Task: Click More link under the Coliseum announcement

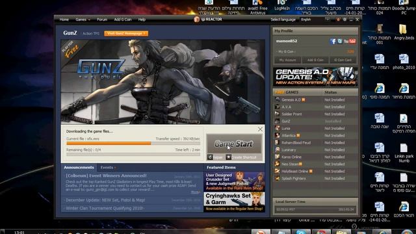Action: [196, 192]
